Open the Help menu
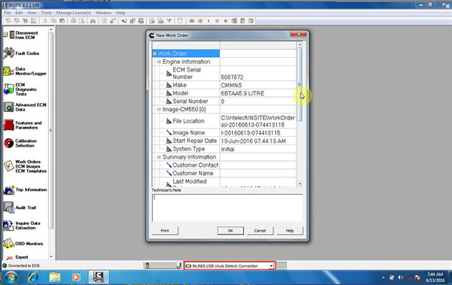 click(x=121, y=13)
